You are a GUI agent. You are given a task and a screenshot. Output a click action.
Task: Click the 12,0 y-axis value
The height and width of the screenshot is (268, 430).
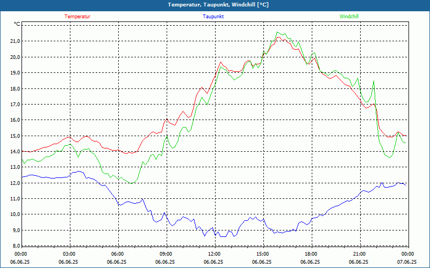coord(16,183)
